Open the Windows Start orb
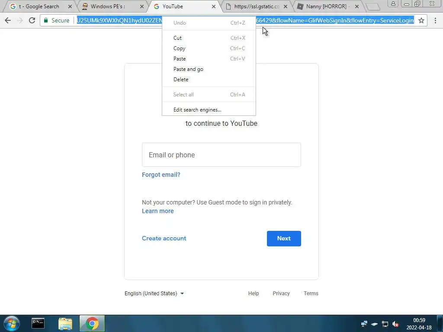Viewport: 443px width, 332px height. click(x=12, y=323)
